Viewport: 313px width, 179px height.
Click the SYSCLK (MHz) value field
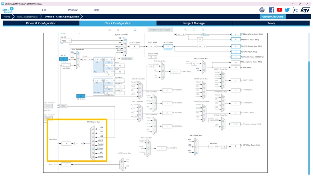pyautogui.click(x=134, y=46)
